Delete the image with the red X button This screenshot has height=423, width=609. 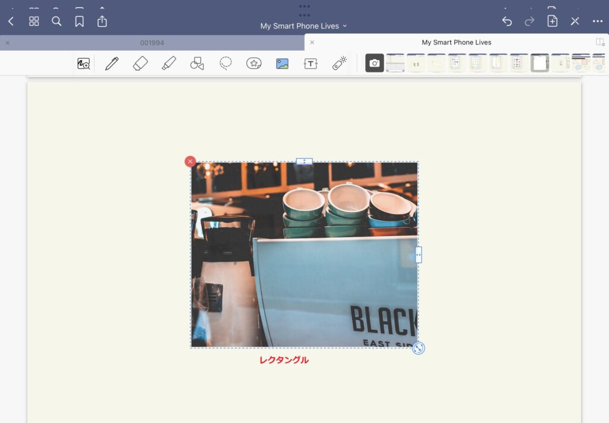[x=190, y=162]
